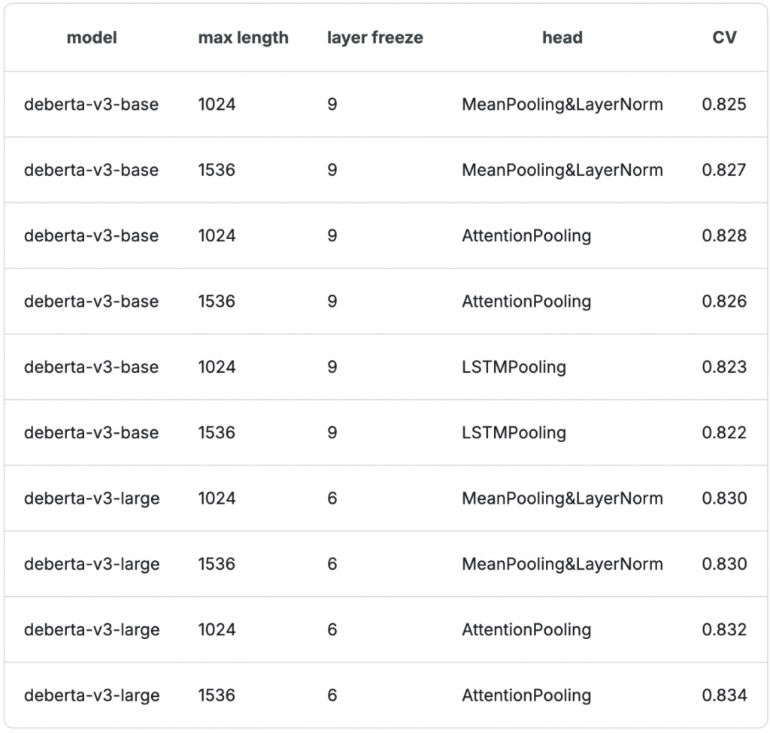This screenshot has width=770, height=733.
Task: Click last AttentionPooling head cell
Action: coord(526,695)
